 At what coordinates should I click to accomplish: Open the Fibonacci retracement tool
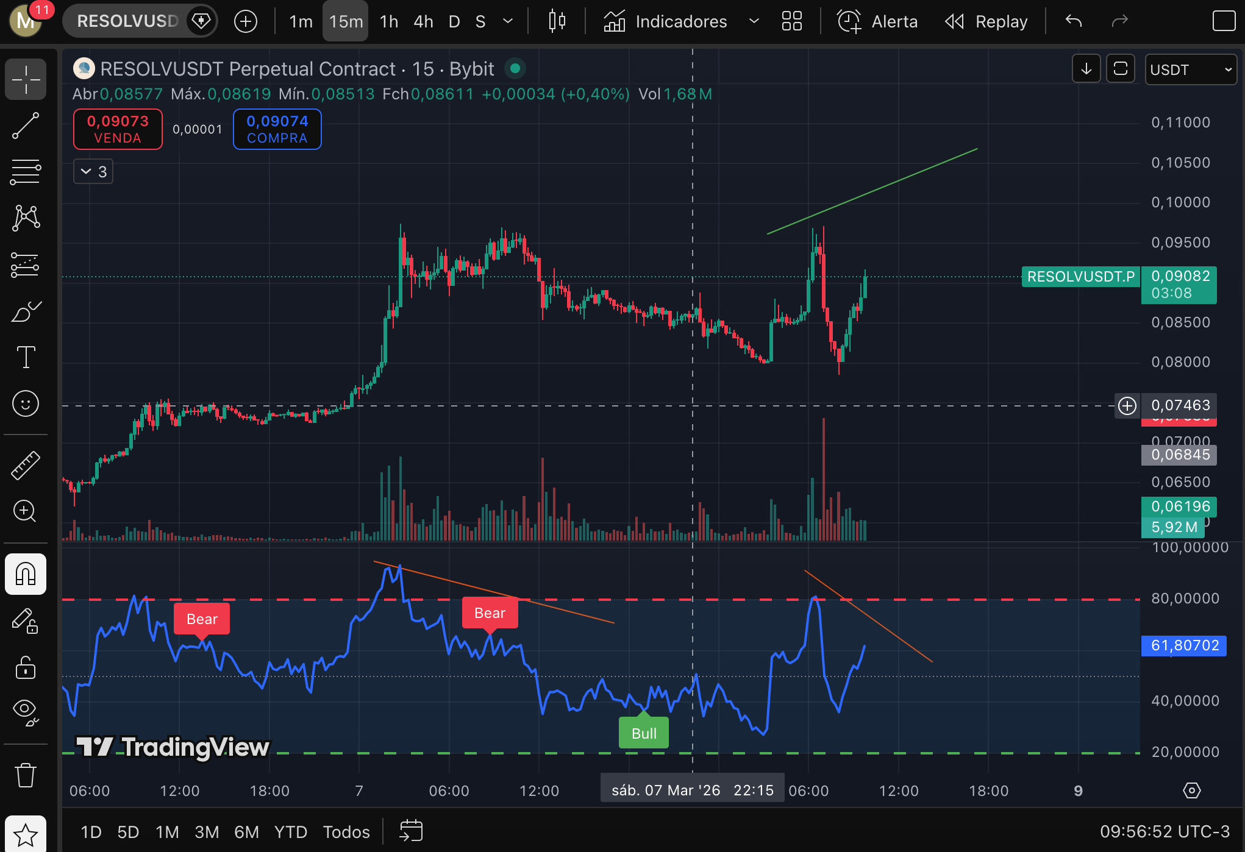pos(26,172)
